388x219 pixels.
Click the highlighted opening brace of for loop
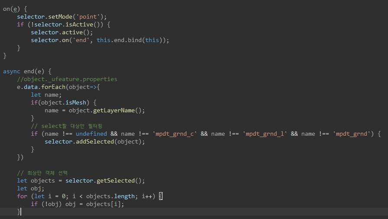161,196
